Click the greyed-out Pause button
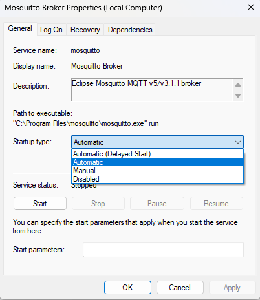260x300 pixels. [157, 204]
